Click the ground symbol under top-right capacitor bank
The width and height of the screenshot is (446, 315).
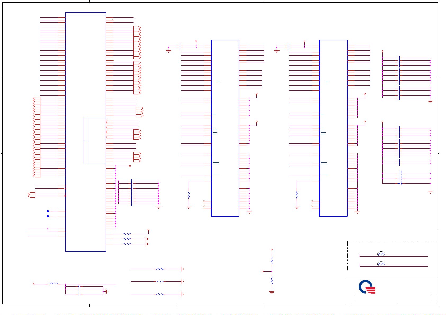430,102
